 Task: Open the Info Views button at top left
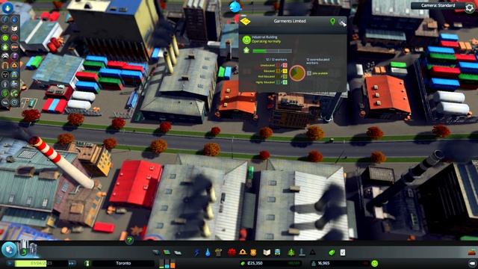[x=7, y=7]
